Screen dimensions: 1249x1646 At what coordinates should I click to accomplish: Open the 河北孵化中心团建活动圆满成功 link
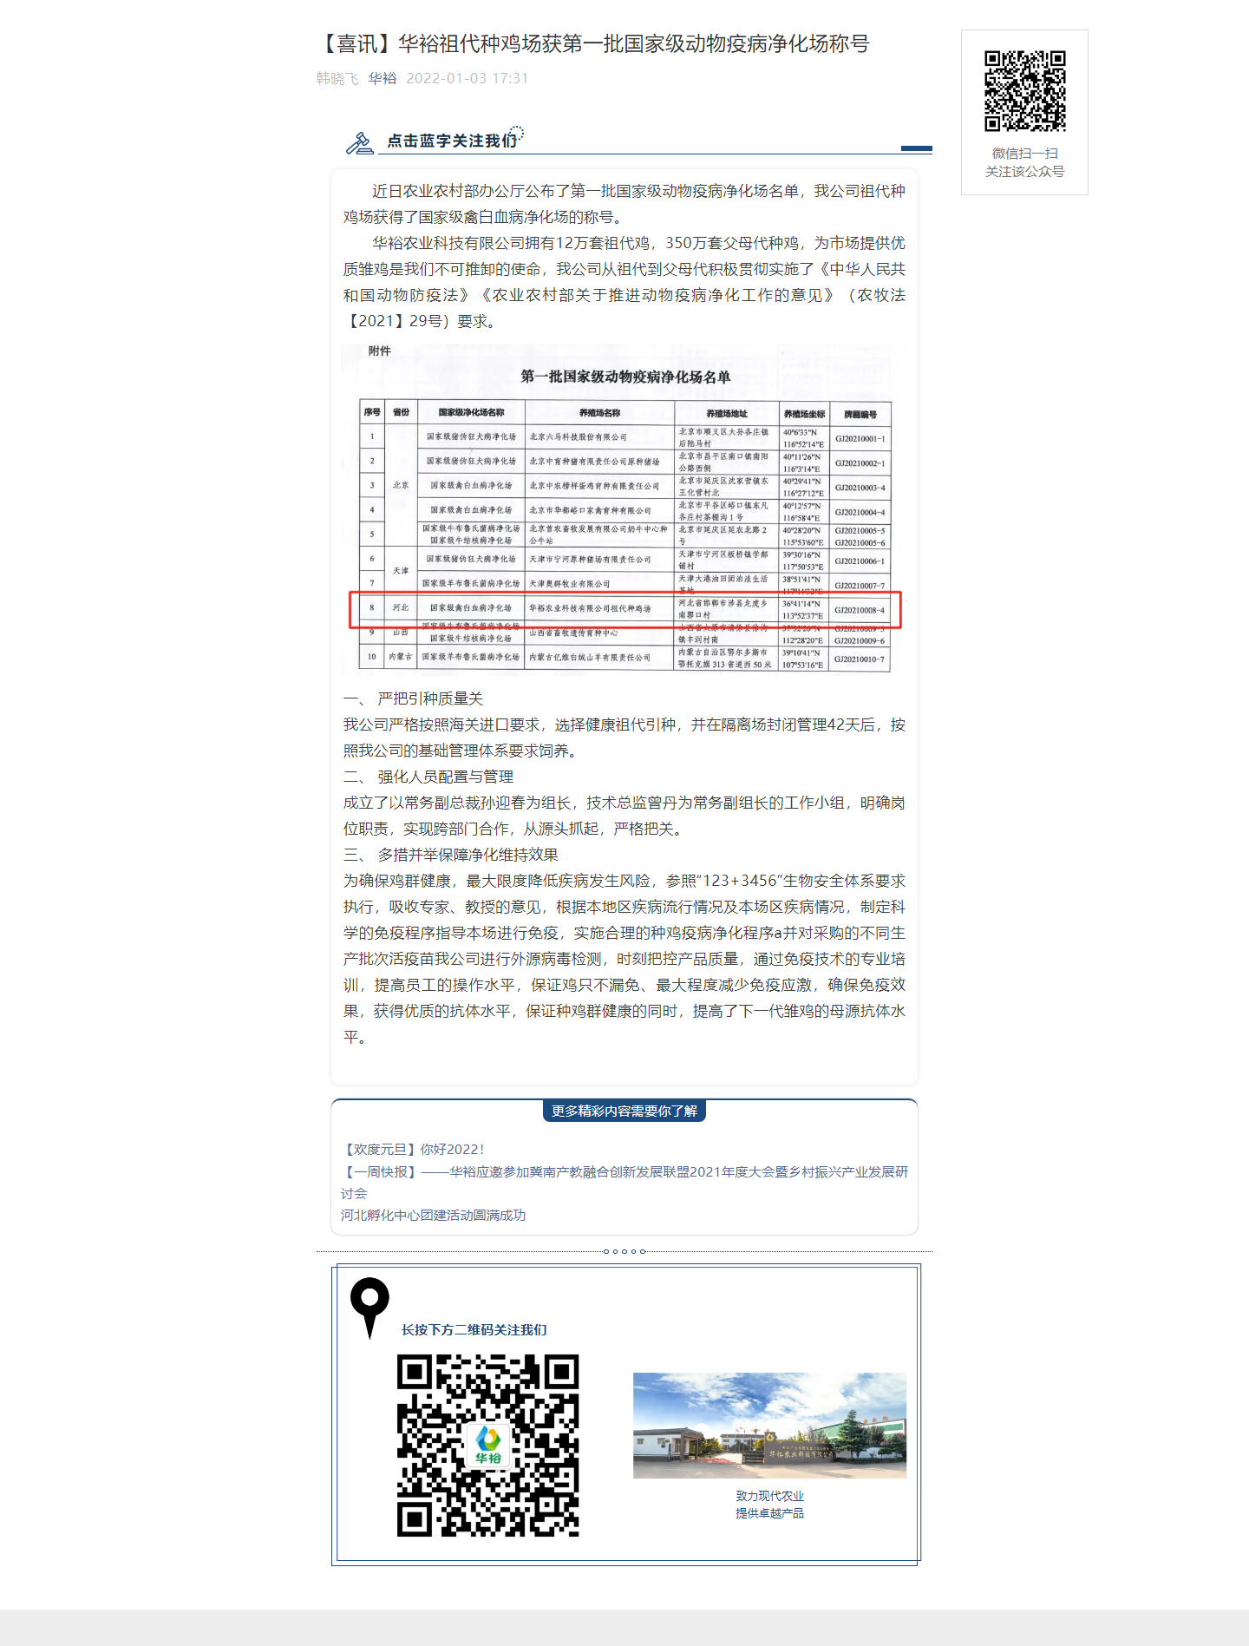point(433,1215)
